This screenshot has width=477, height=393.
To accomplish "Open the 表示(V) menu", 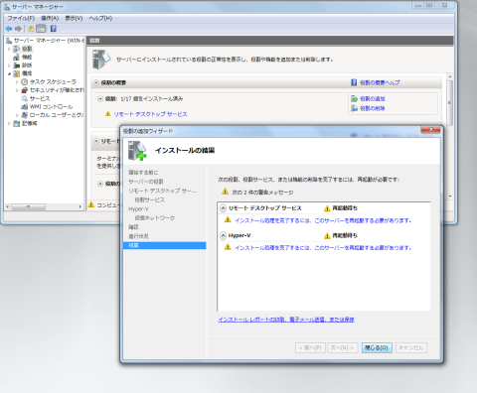I will (74, 18).
